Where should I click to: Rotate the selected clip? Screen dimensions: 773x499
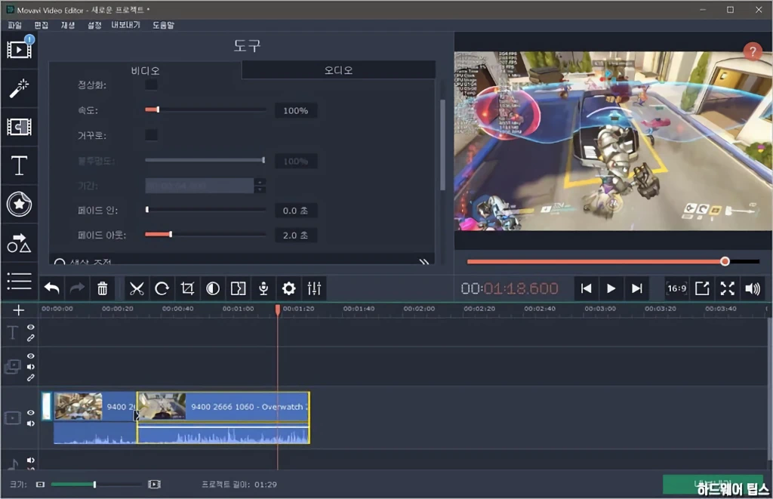click(162, 288)
